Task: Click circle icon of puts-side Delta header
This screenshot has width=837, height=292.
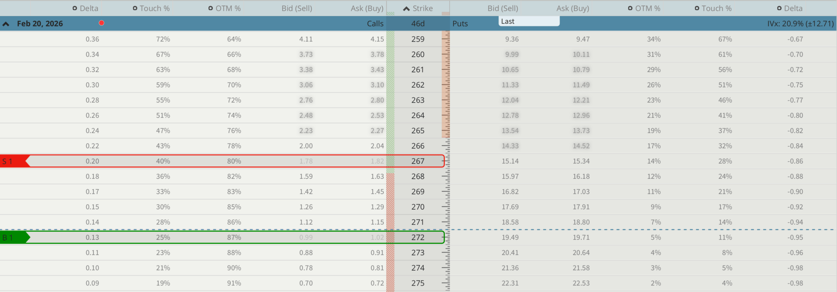Action: tap(779, 8)
